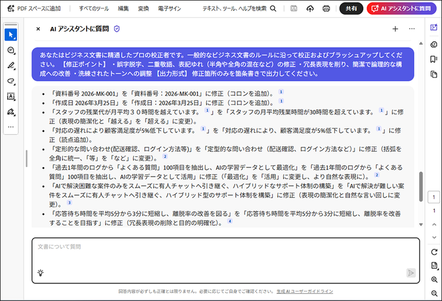Click the cloud upload icon
This screenshot has width=442, height=301.
tap(310, 9)
